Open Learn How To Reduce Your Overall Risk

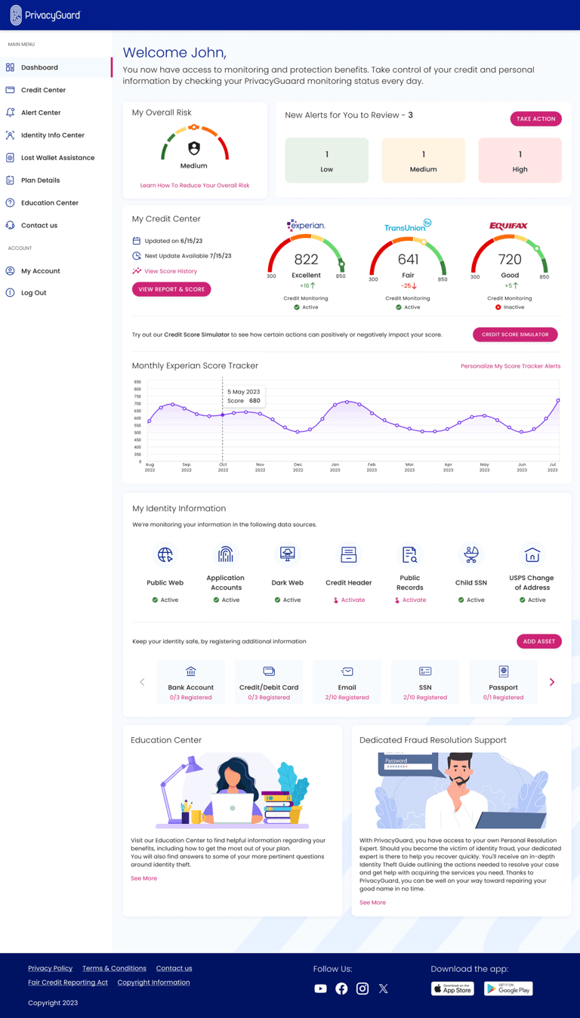[195, 185]
